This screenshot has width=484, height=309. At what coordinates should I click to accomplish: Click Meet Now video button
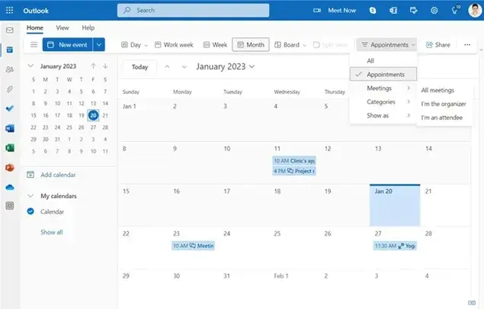pyautogui.click(x=335, y=11)
